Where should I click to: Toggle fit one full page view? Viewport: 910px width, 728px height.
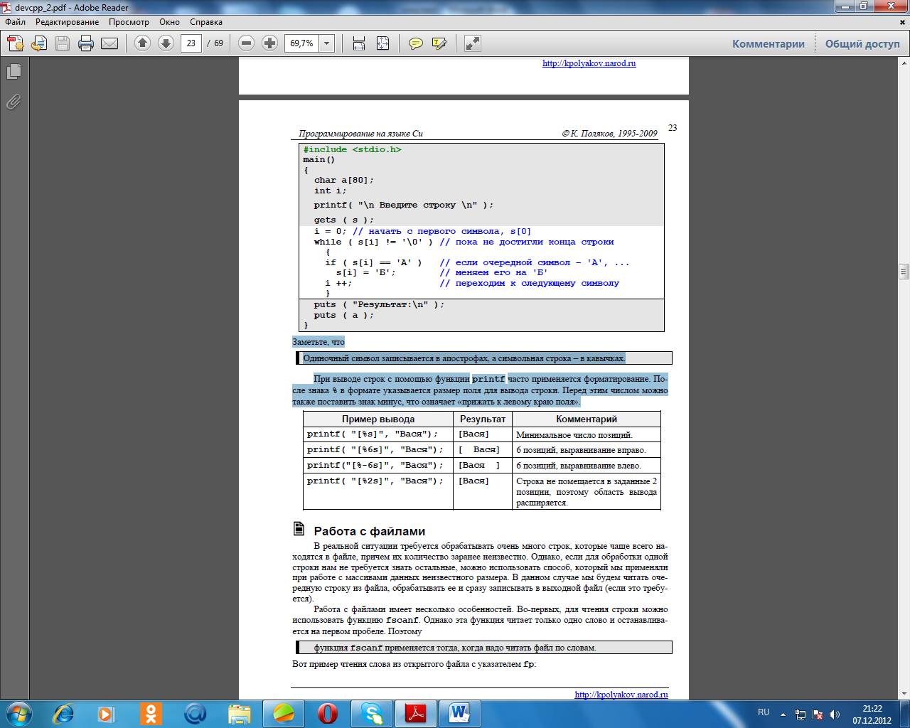(382, 43)
